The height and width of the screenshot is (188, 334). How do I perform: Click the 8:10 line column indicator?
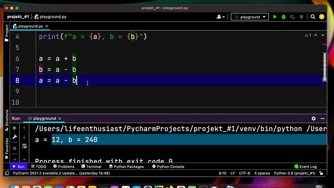[222, 173]
